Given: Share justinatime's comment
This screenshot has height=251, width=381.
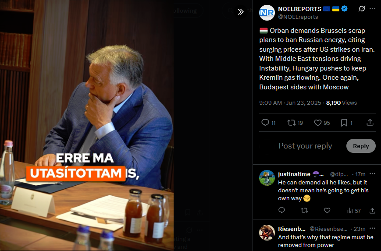Looking at the screenshot, I should 372,210.
